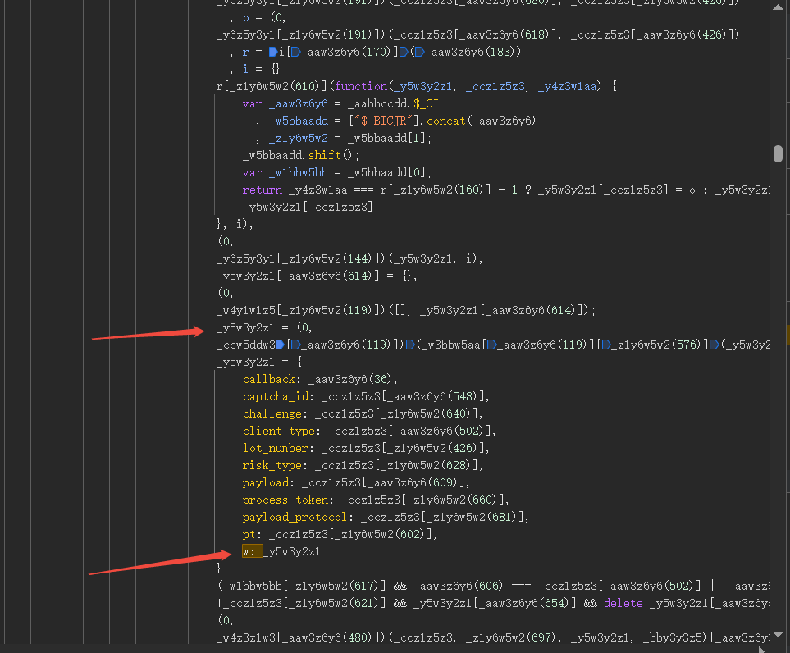
Task: Click '_y5w3y2z1[_aaw3z6y6(614)] = {},' line
Action: (317, 276)
